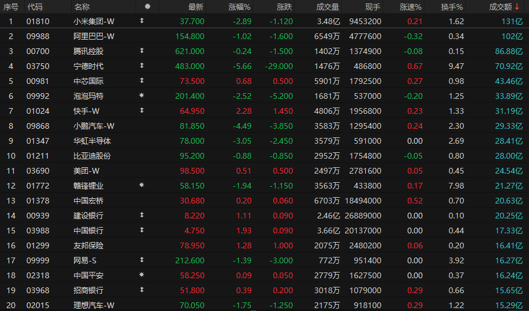Image resolution: width=529 pixels, height=311 pixels.
Task: Sort by the 名称 column header
Action: [82, 7]
